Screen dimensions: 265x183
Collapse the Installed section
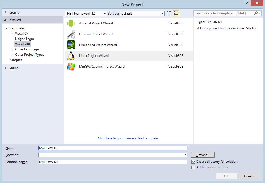point(5,20)
